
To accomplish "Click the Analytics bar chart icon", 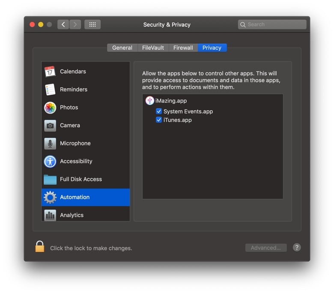I will click(50, 215).
